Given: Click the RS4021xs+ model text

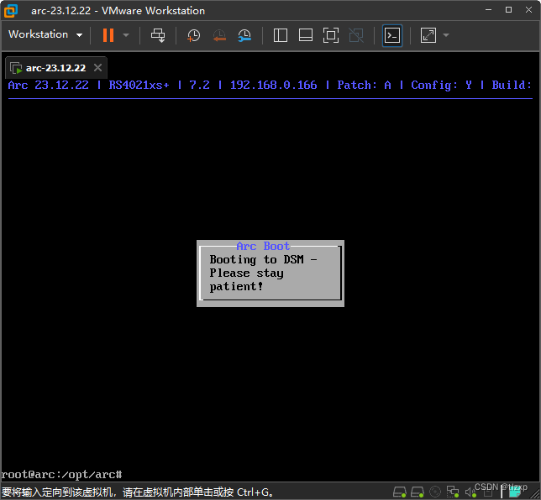Looking at the screenshot, I should [139, 85].
